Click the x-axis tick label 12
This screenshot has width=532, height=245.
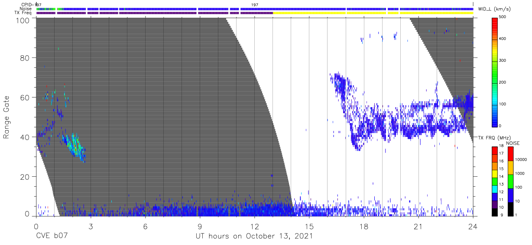click(x=254, y=226)
